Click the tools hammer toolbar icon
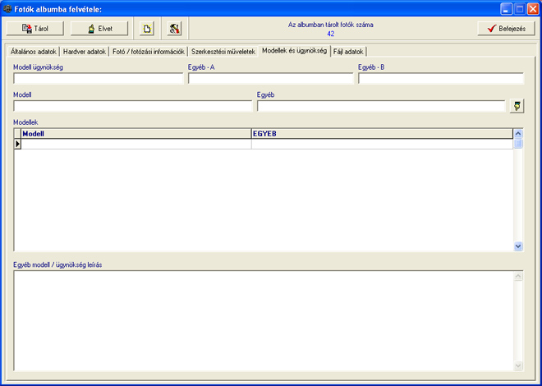This screenshot has width=542, height=386. [x=175, y=29]
